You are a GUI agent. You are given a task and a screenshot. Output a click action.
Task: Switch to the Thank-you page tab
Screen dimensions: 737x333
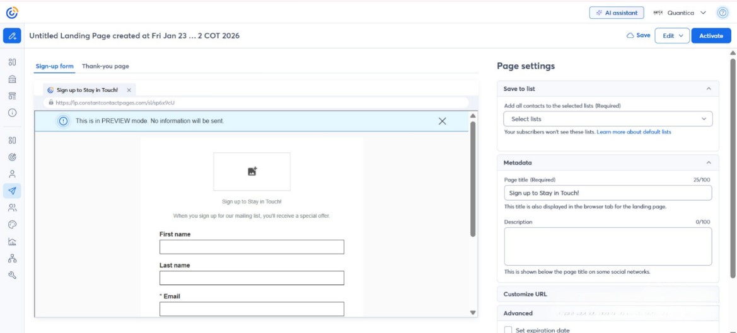pos(105,66)
